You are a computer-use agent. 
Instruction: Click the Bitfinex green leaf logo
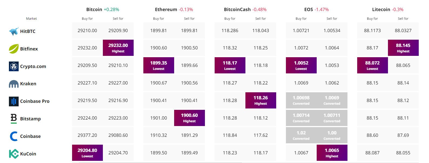point(14,49)
